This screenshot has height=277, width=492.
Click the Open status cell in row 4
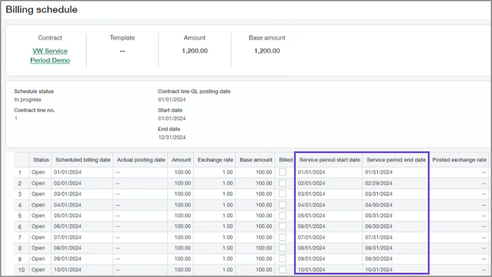(39, 205)
